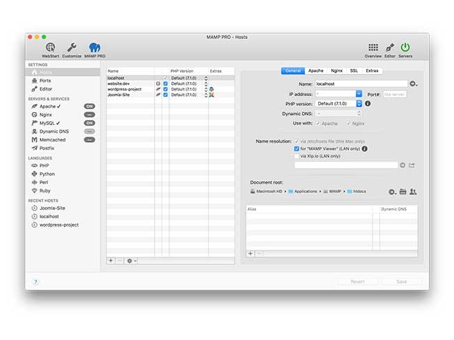Open the Dynamic DNS dropdown
Viewport: 454px width, 340px height.
pos(338,114)
